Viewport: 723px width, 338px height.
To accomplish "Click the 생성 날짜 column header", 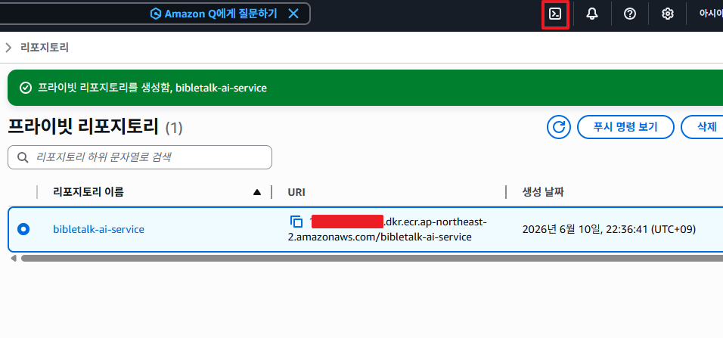I will click(543, 192).
